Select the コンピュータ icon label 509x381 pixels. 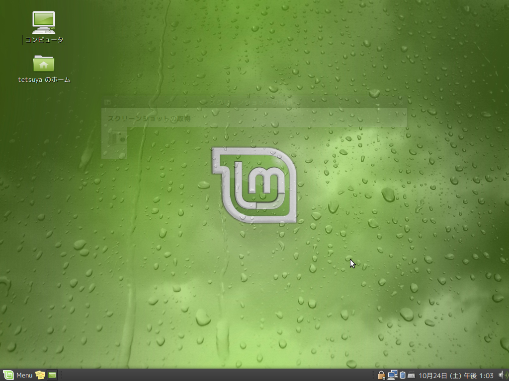[x=44, y=40]
